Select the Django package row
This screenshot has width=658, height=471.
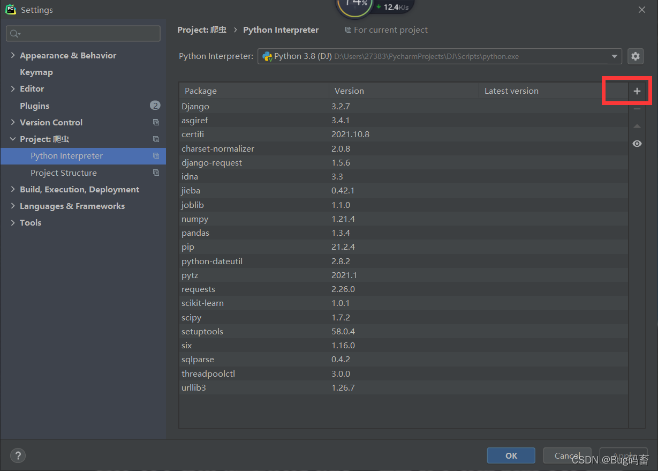click(x=404, y=107)
